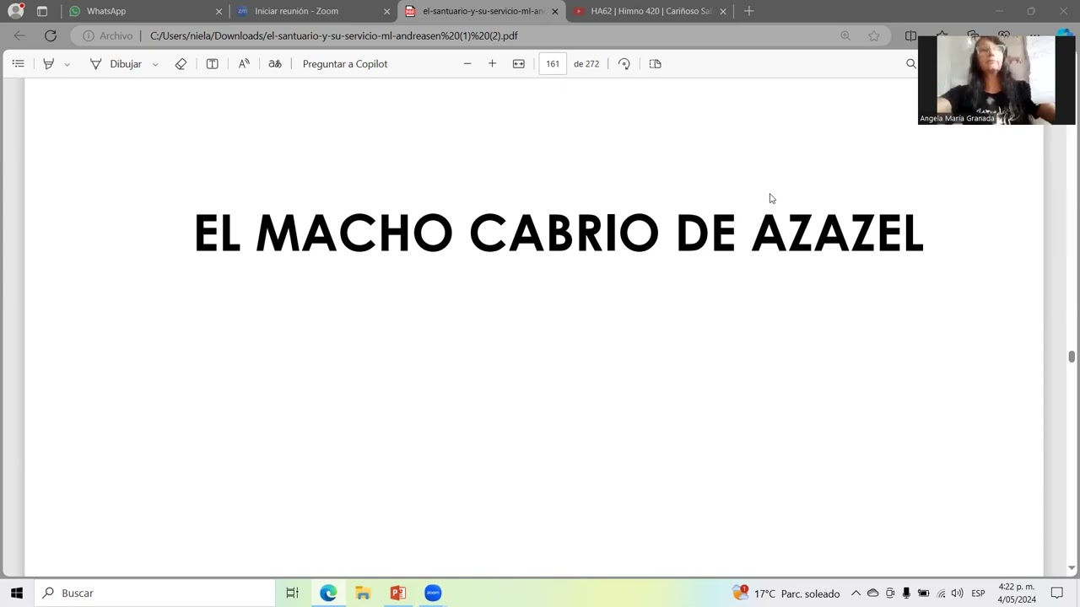This screenshot has width=1080, height=607.
Task: Open Task View from taskbar
Action: (292, 593)
